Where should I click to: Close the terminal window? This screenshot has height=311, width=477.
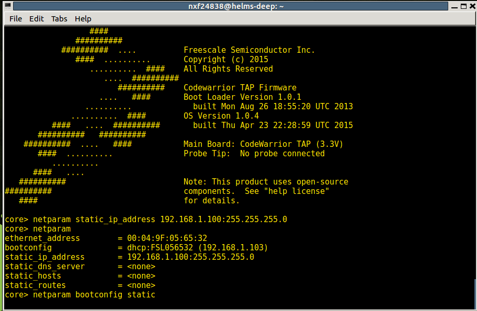click(x=472, y=6)
